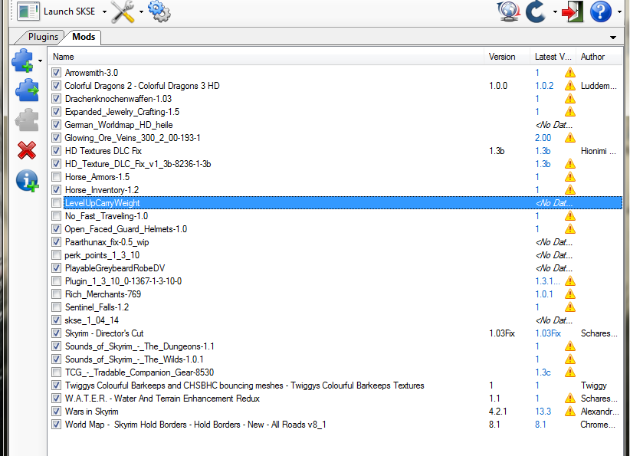Switch to the Plugins tab

42,37
